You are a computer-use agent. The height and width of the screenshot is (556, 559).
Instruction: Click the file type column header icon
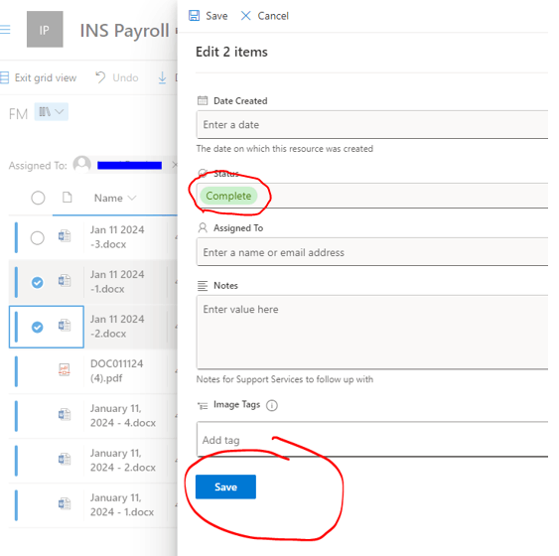(x=68, y=198)
